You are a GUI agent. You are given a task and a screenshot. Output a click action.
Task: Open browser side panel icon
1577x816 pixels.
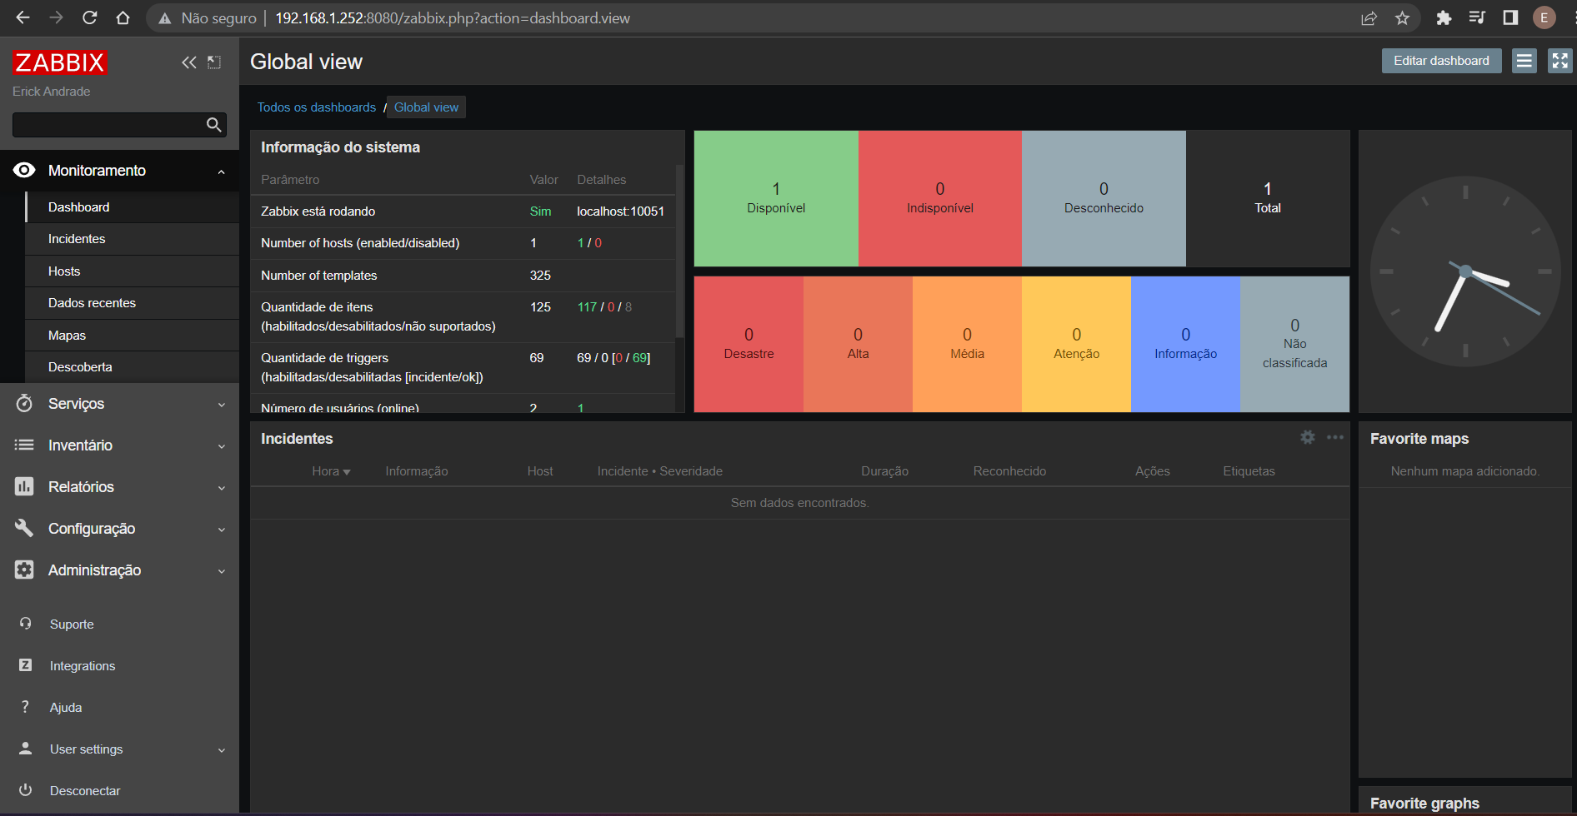[x=1510, y=18]
